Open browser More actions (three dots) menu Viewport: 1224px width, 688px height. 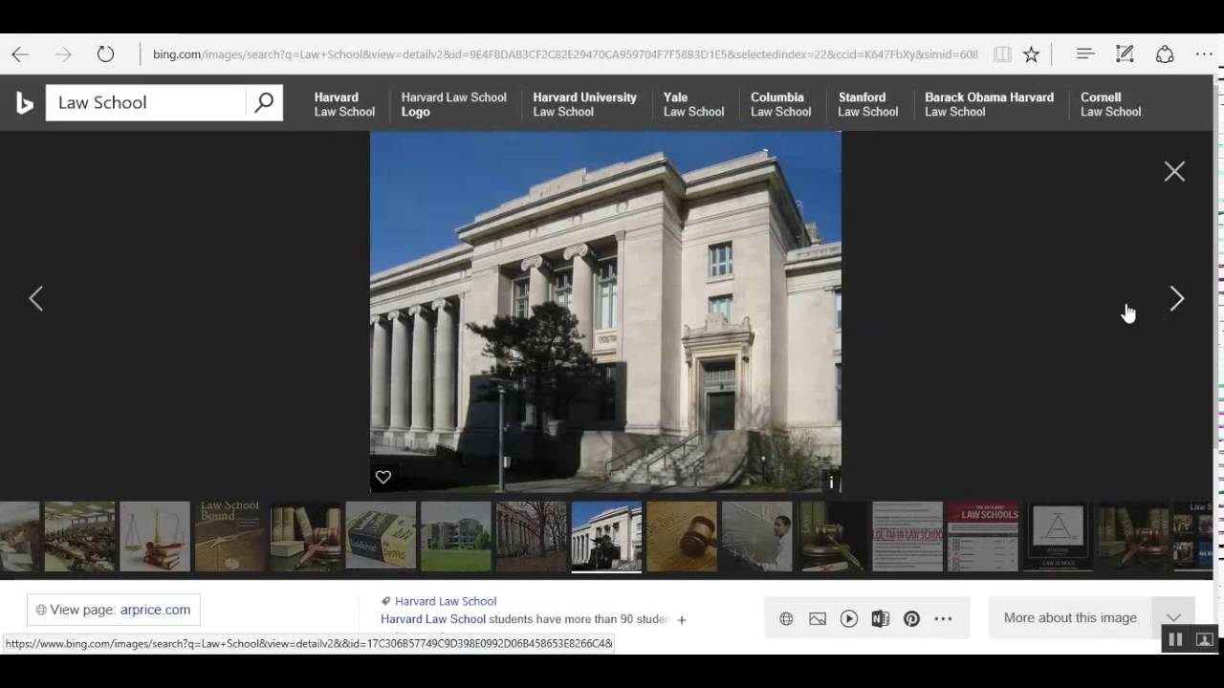click(x=1204, y=54)
